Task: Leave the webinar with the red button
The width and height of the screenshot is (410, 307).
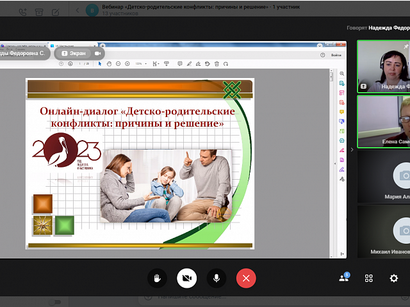Action: pos(246,278)
